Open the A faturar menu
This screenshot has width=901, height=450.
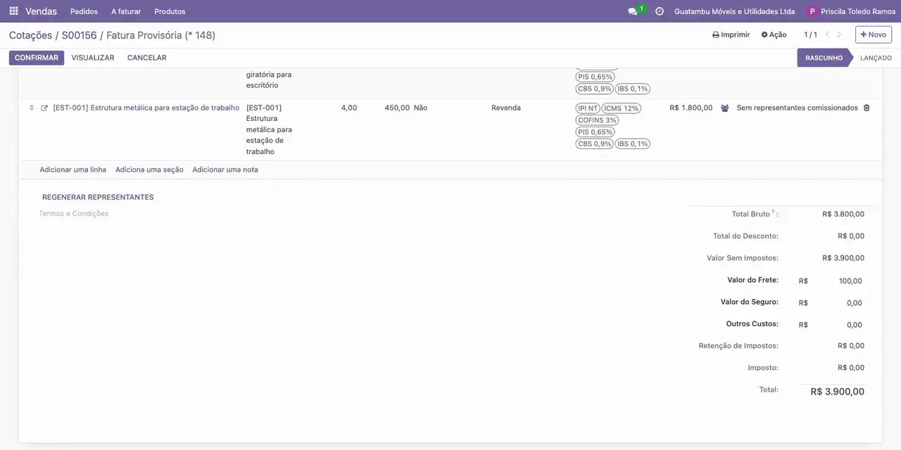point(126,11)
